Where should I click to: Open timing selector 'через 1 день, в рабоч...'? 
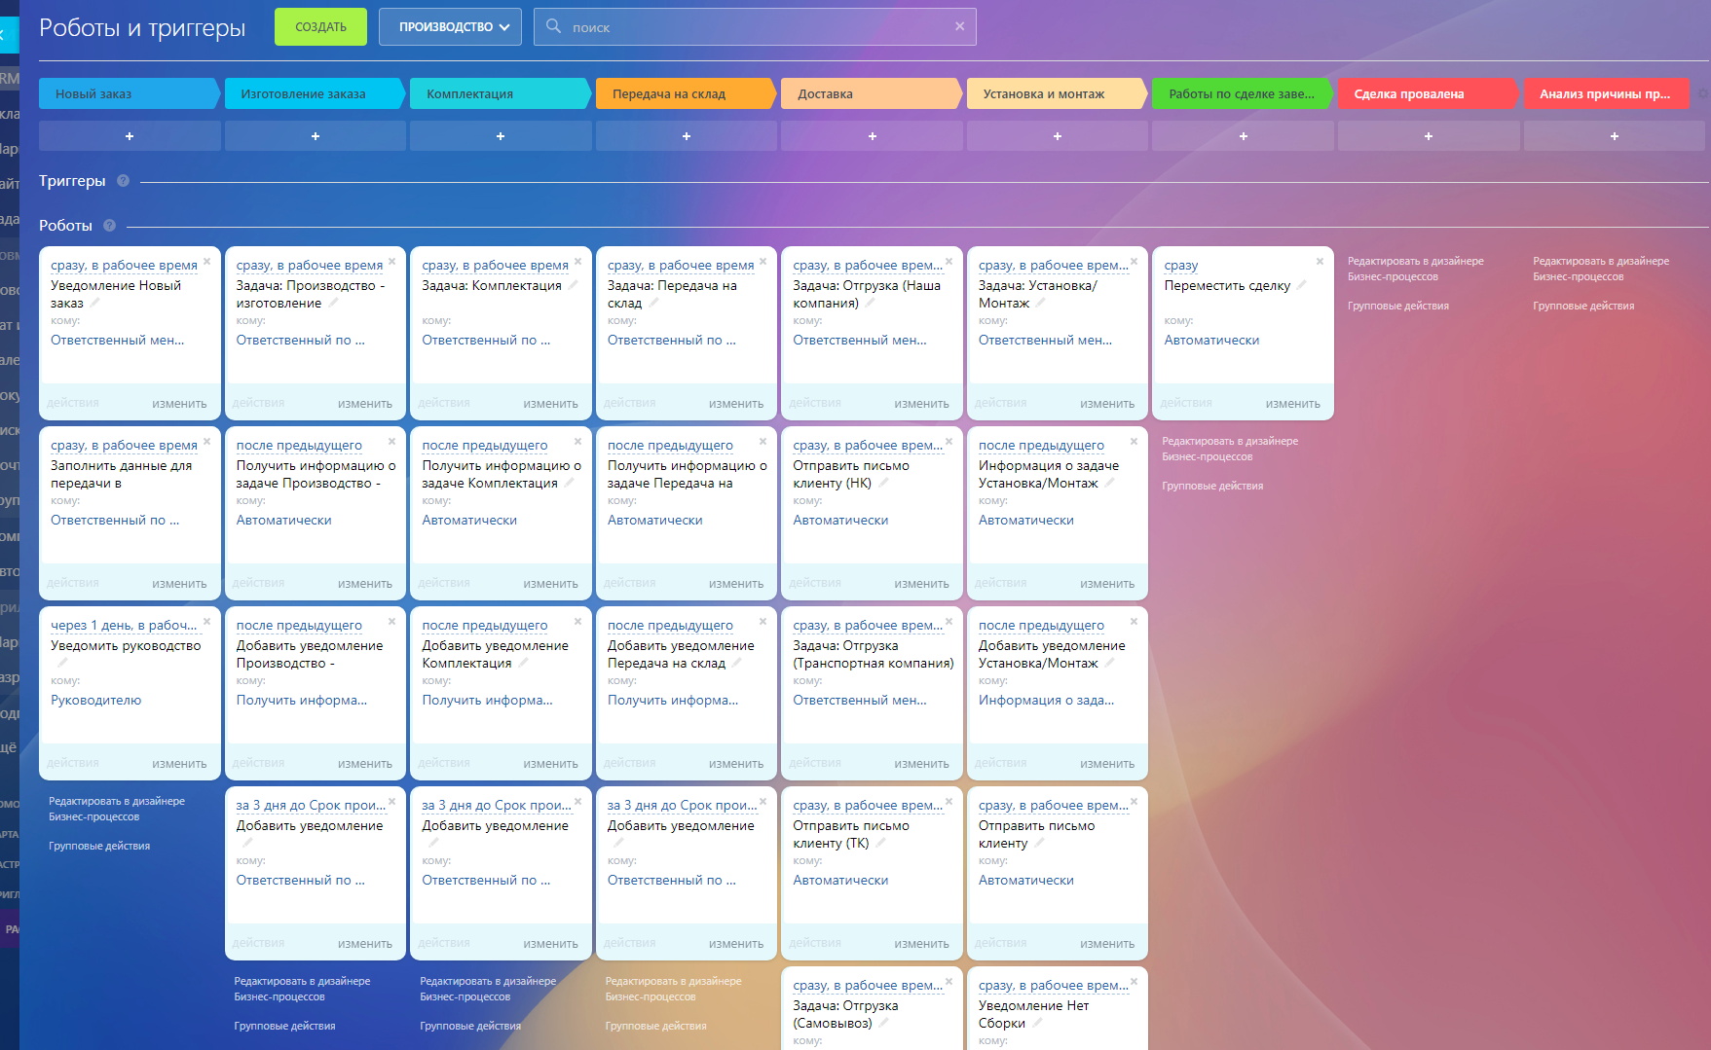point(124,625)
